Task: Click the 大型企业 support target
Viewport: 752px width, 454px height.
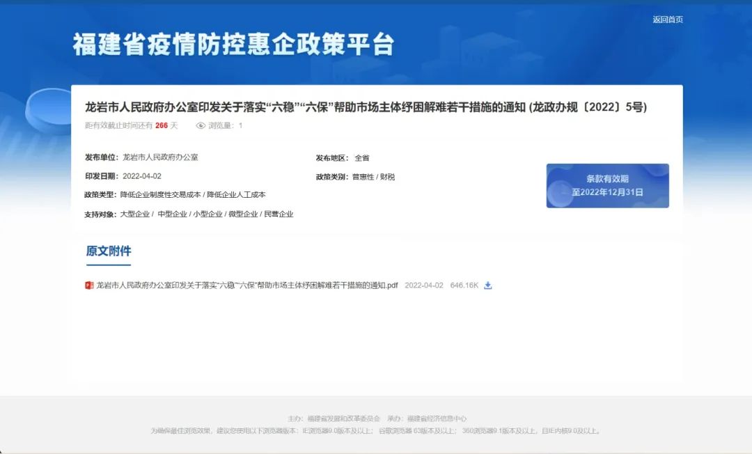Action: (134, 214)
